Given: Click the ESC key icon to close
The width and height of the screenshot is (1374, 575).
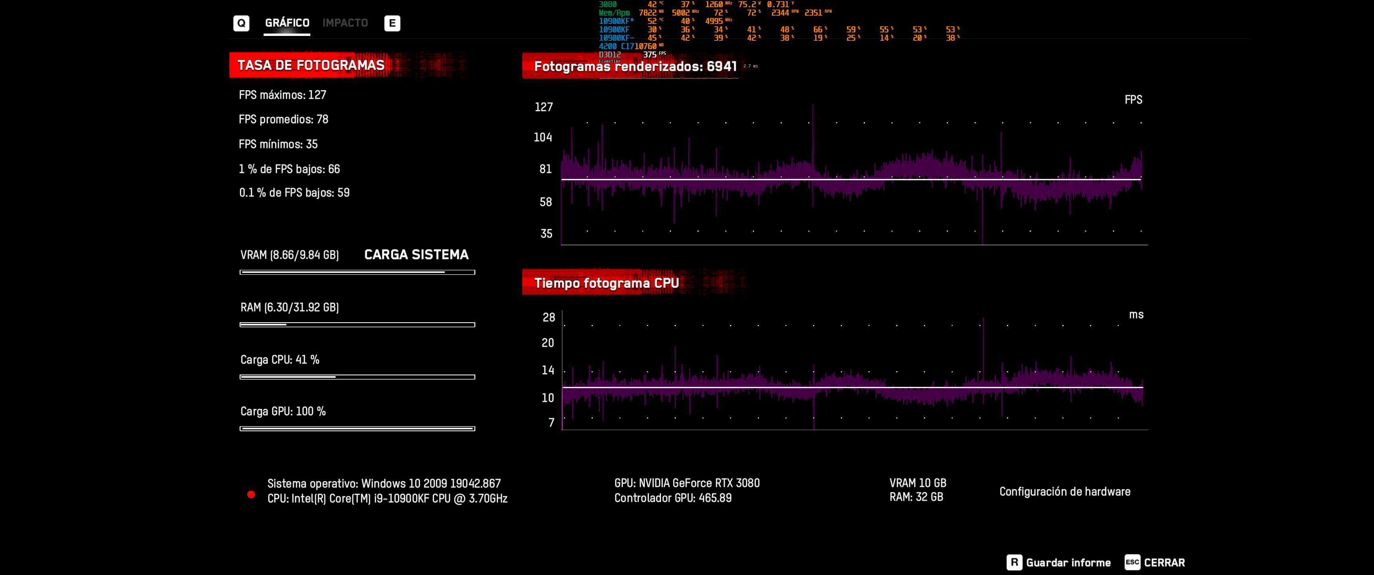Looking at the screenshot, I should click(x=1132, y=562).
